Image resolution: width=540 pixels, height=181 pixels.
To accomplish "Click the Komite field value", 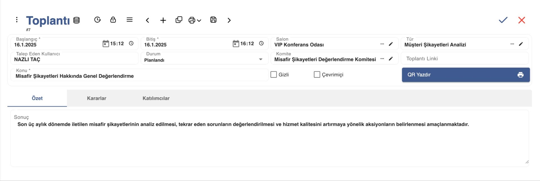I will 325,59.
